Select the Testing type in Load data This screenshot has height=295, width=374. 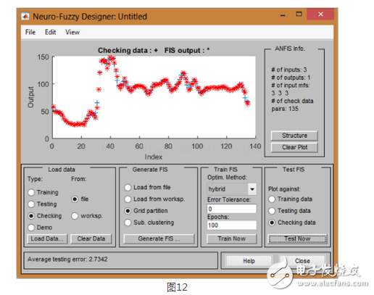coord(31,204)
